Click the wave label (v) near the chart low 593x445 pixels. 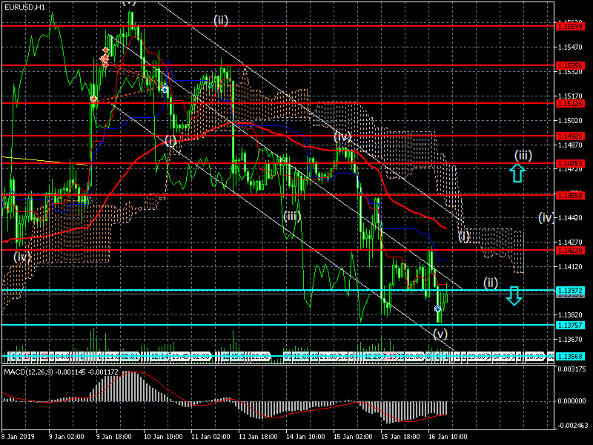click(x=440, y=334)
